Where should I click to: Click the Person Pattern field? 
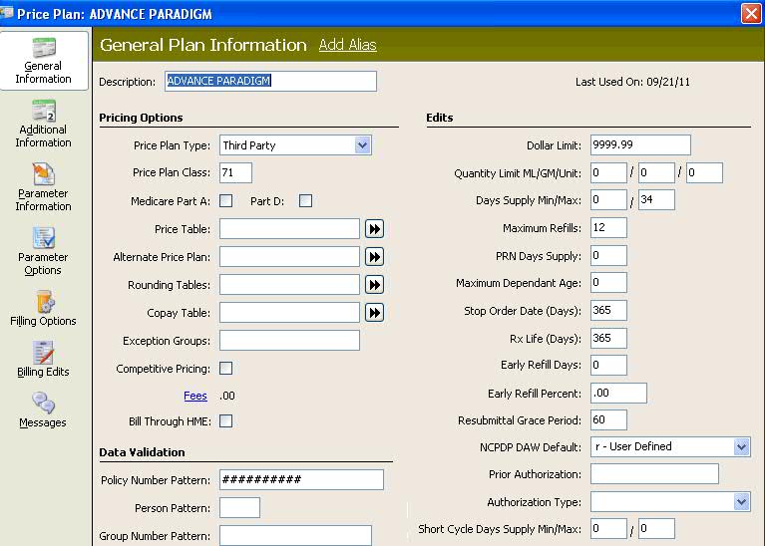(x=239, y=507)
